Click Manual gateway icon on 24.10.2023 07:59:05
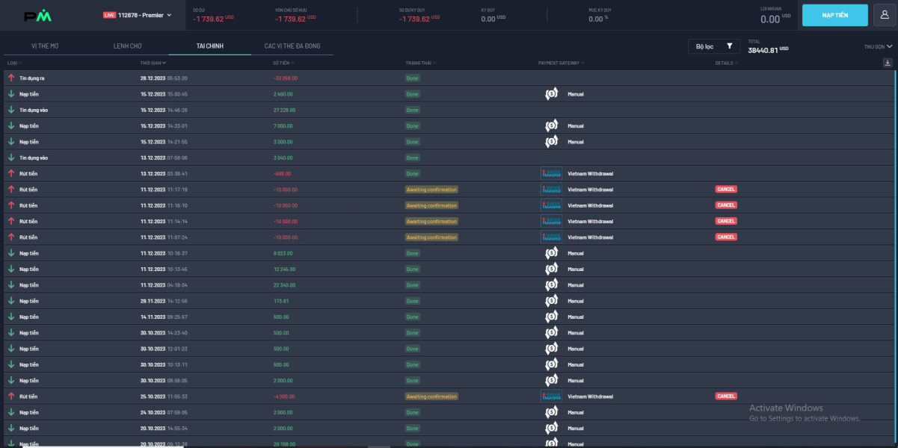The image size is (898, 448). 551,412
